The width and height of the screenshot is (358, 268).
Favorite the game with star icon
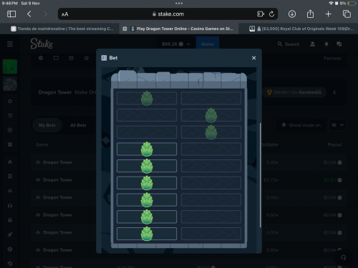(x=87, y=58)
